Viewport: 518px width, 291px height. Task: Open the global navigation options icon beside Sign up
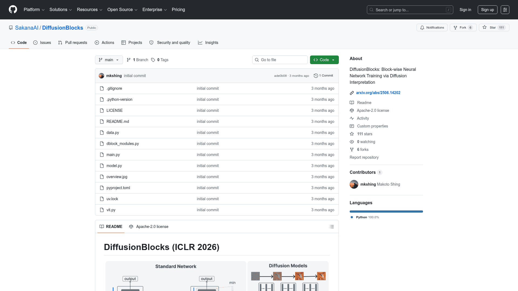tap(505, 10)
